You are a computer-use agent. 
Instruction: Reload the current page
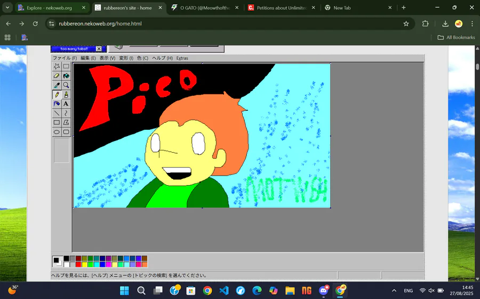[35, 23]
